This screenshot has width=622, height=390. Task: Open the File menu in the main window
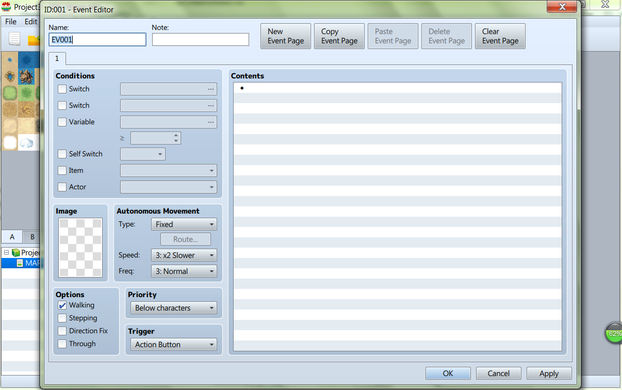11,22
